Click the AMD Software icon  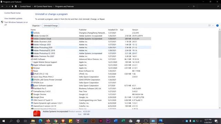tap(32, 59)
